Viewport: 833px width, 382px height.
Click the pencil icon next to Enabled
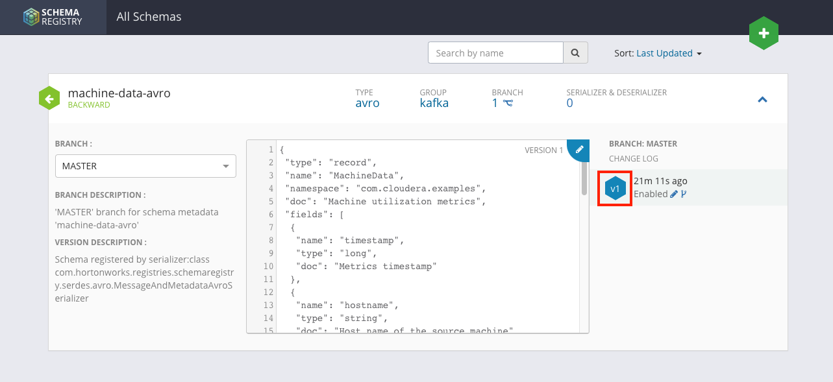tap(674, 194)
